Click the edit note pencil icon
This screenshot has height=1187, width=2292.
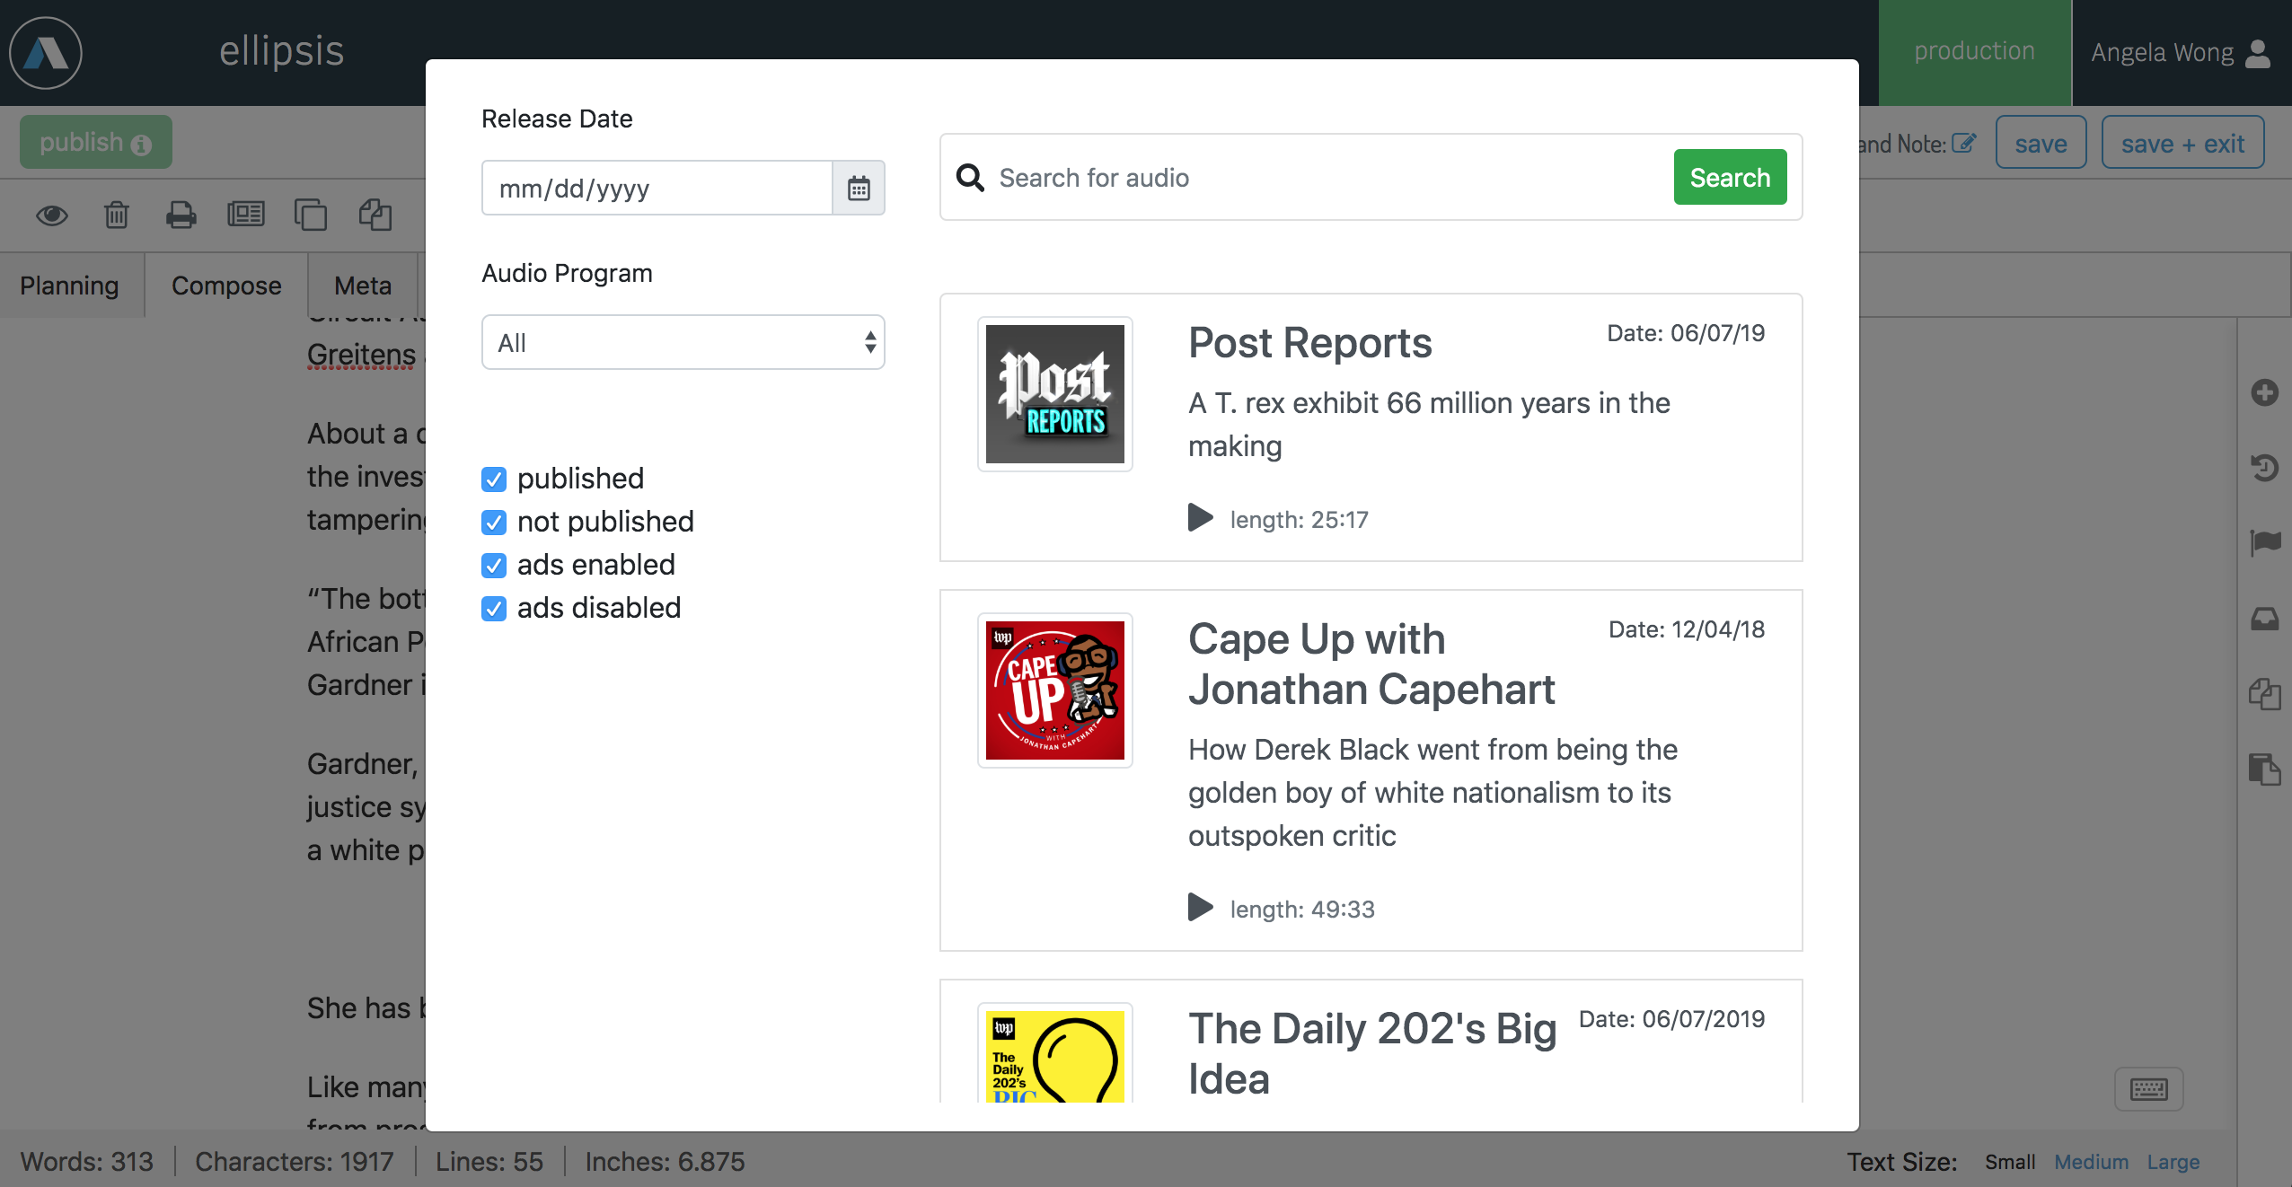(1963, 143)
